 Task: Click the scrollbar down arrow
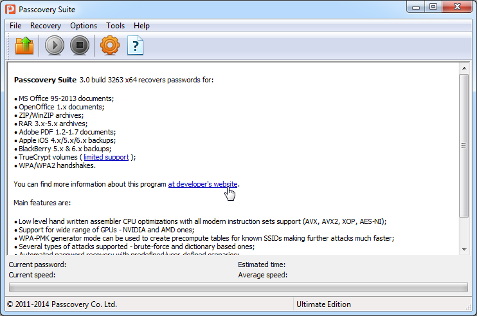[464, 250]
